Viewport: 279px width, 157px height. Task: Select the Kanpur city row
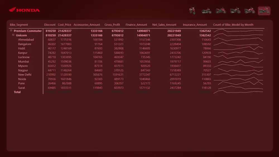pos(23,53)
